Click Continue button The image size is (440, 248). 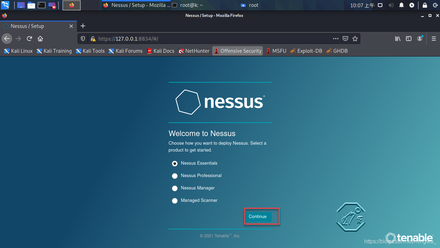pyautogui.click(x=258, y=217)
